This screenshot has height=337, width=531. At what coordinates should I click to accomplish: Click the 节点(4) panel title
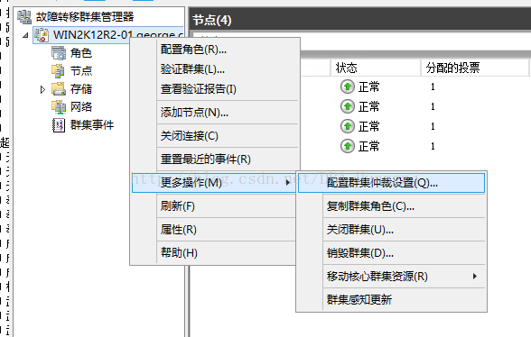(212, 21)
